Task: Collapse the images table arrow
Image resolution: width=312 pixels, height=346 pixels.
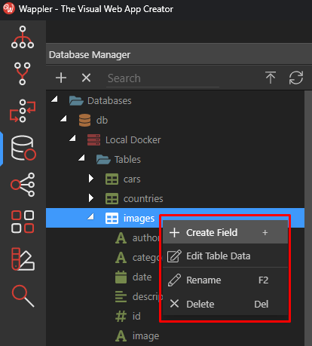Action: tap(90, 216)
